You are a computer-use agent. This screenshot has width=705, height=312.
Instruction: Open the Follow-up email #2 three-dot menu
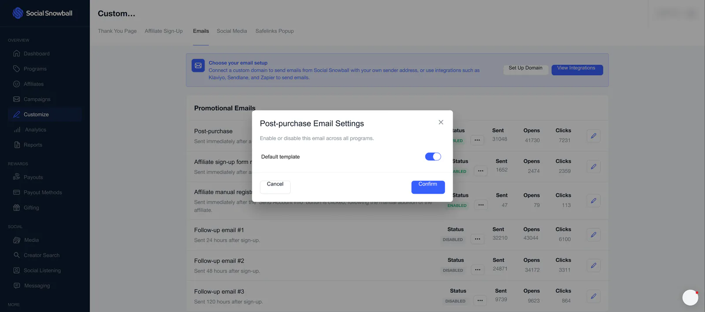pyautogui.click(x=478, y=270)
